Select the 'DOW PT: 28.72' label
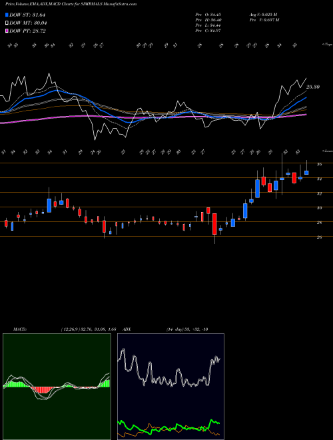333x440 pixels. (x=27, y=31)
